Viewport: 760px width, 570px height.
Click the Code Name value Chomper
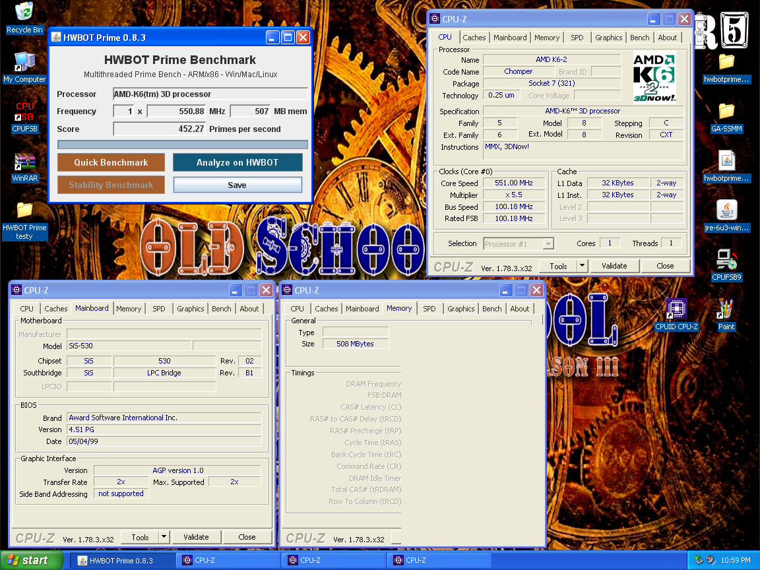coord(518,71)
